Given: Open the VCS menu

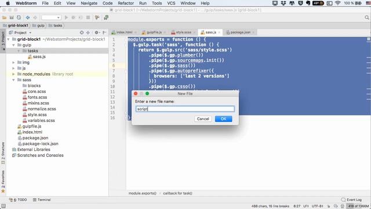Looking at the screenshot, I should [x=171, y=3].
